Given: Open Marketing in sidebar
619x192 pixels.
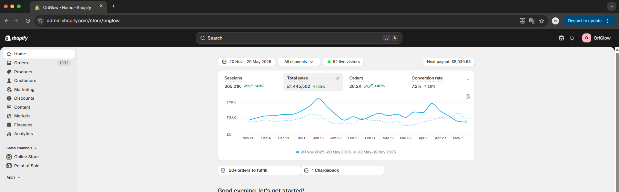Looking at the screenshot, I should tap(39, 89).
